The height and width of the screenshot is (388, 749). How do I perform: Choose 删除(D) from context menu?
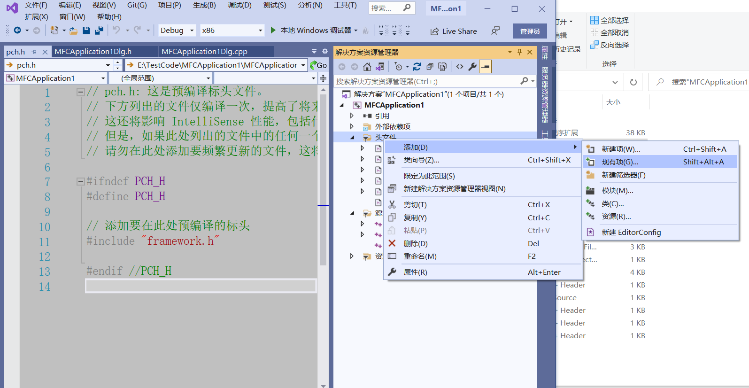(483, 244)
